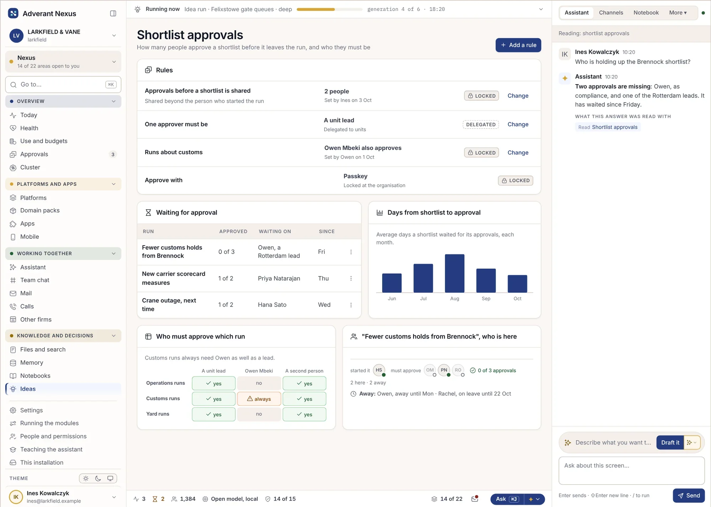Select the Assistant tab
This screenshot has height=507, width=711.
pyautogui.click(x=576, y=13)
